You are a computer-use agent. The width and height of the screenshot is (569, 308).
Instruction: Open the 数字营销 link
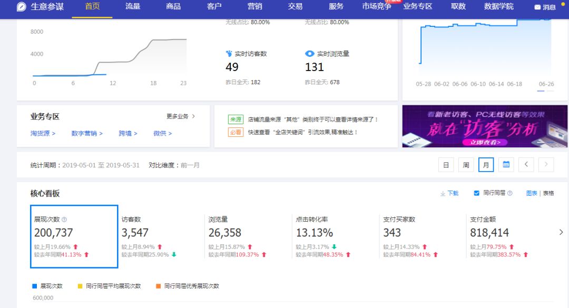point(87,133)
